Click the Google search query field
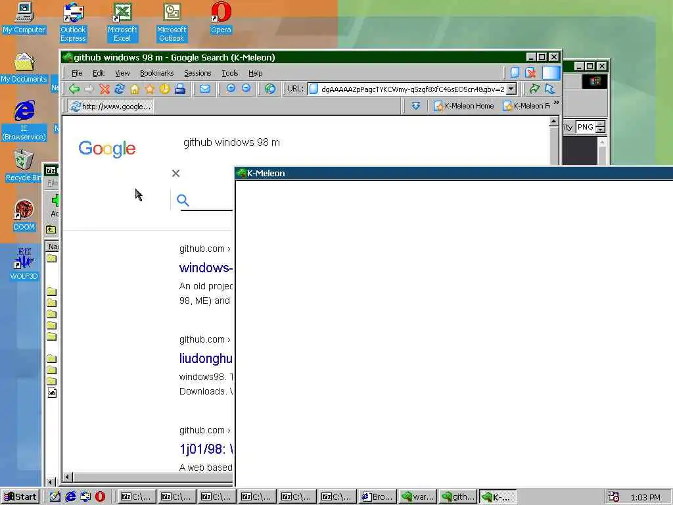This screenshot has height=505, width=673. pyautogui.click(x=231, y=142)
